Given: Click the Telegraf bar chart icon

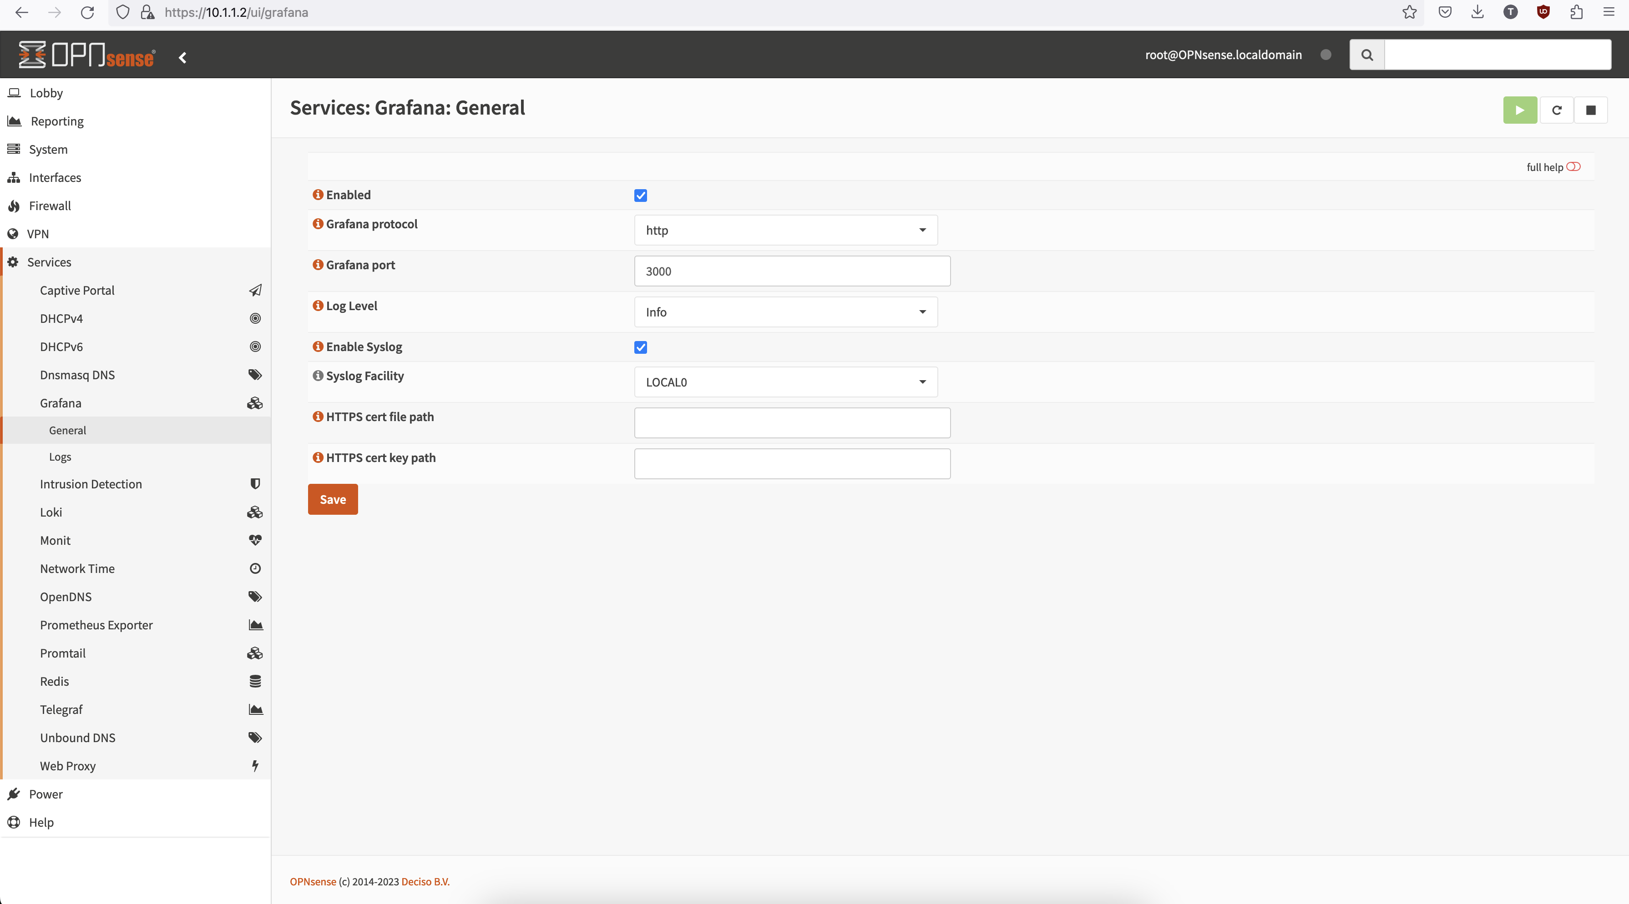Looking at the screenshot, I should (254, 709).
